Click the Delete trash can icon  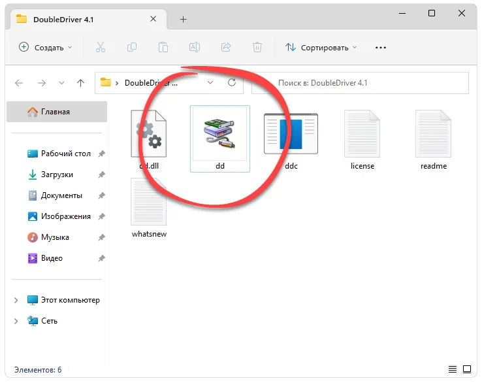click(257, 47)
